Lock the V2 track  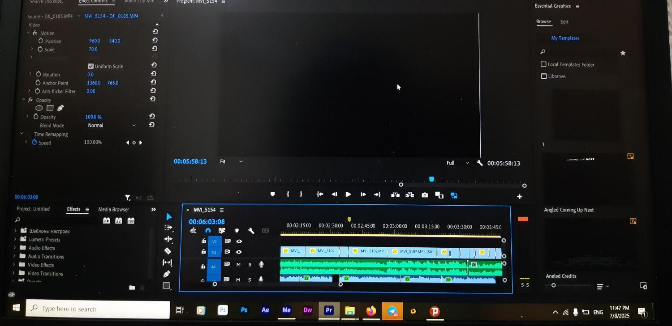tap(204, 241)
